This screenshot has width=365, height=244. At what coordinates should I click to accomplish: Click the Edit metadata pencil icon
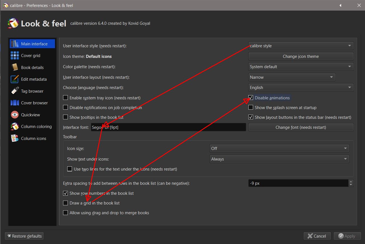[15, 79]
